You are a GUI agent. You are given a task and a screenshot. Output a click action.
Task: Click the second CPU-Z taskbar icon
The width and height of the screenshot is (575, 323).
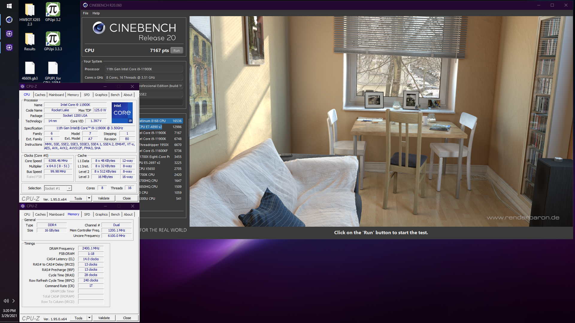[9, 47]
